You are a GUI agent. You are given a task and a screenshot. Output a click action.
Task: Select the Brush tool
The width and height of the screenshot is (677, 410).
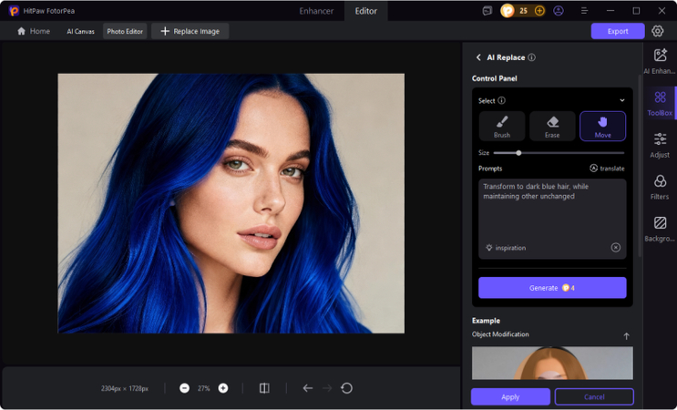502,126
